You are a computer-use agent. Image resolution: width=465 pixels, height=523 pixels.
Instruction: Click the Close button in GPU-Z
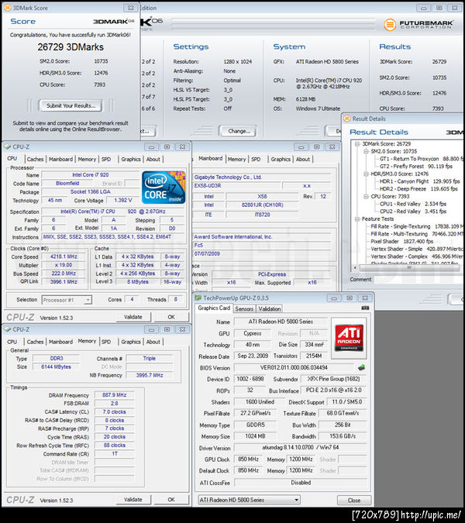[354, 500]
